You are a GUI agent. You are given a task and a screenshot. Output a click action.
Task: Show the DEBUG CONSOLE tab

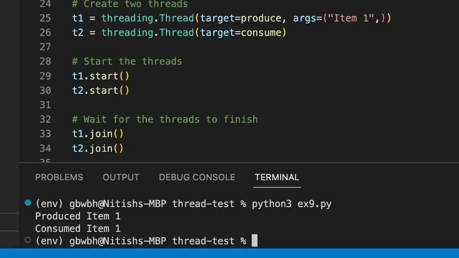coord(197,177)
